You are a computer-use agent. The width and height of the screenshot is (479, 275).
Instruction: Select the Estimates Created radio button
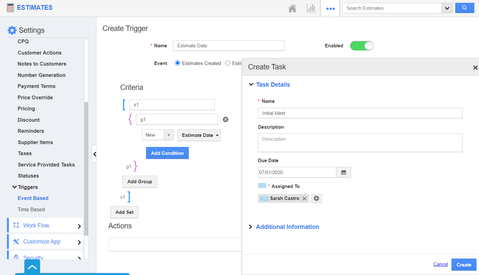(178, 63)
